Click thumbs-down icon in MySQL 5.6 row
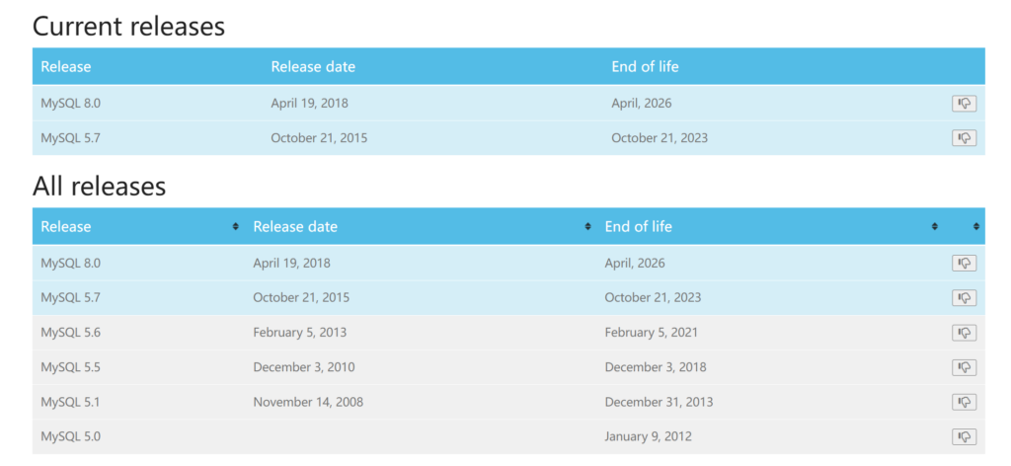This screenshot has width=1011, height=466. pos(964,333)
